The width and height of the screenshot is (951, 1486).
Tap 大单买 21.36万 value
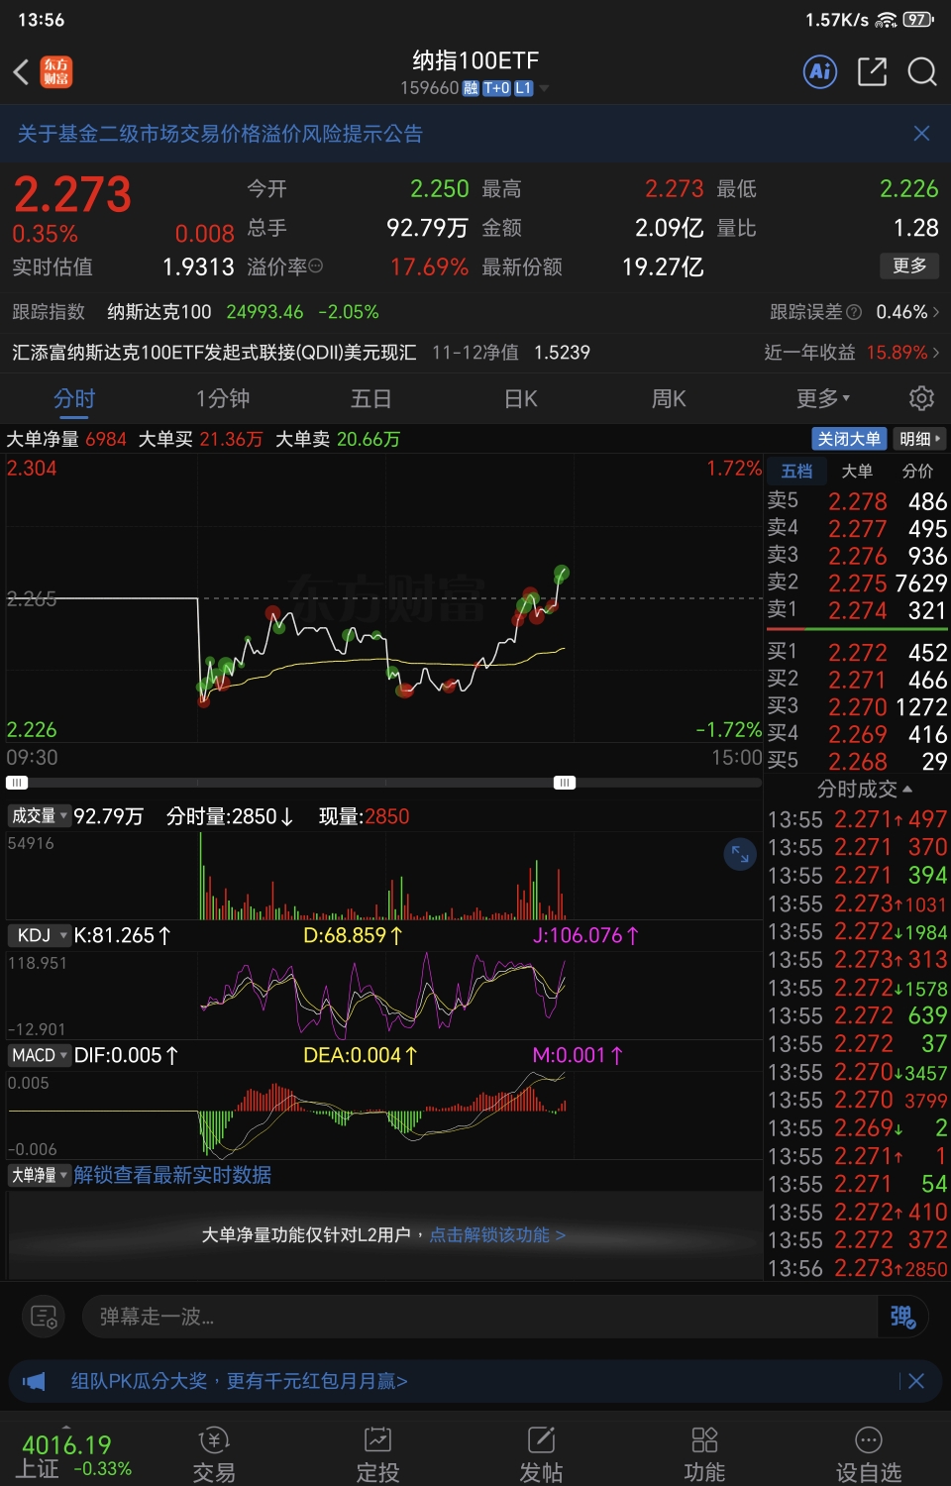(x=232, y=439)
